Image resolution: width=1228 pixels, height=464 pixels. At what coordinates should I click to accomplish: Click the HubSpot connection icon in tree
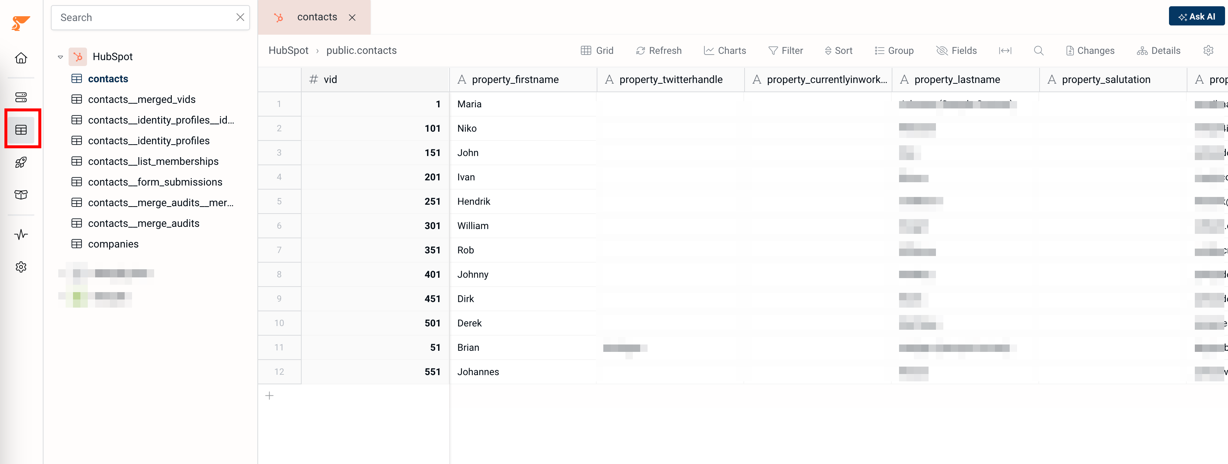78,57
